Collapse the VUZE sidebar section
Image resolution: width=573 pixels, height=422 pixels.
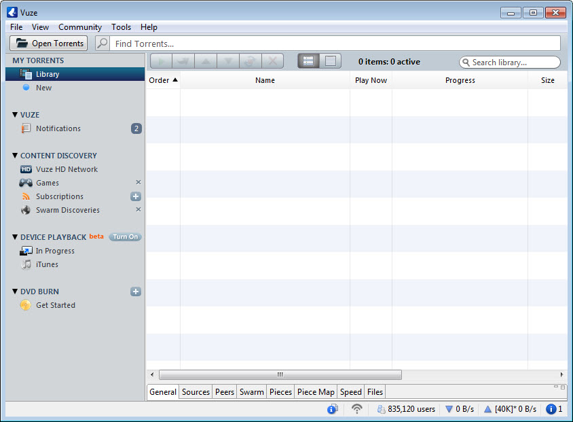pyautogui.click(x=15, y=115)
